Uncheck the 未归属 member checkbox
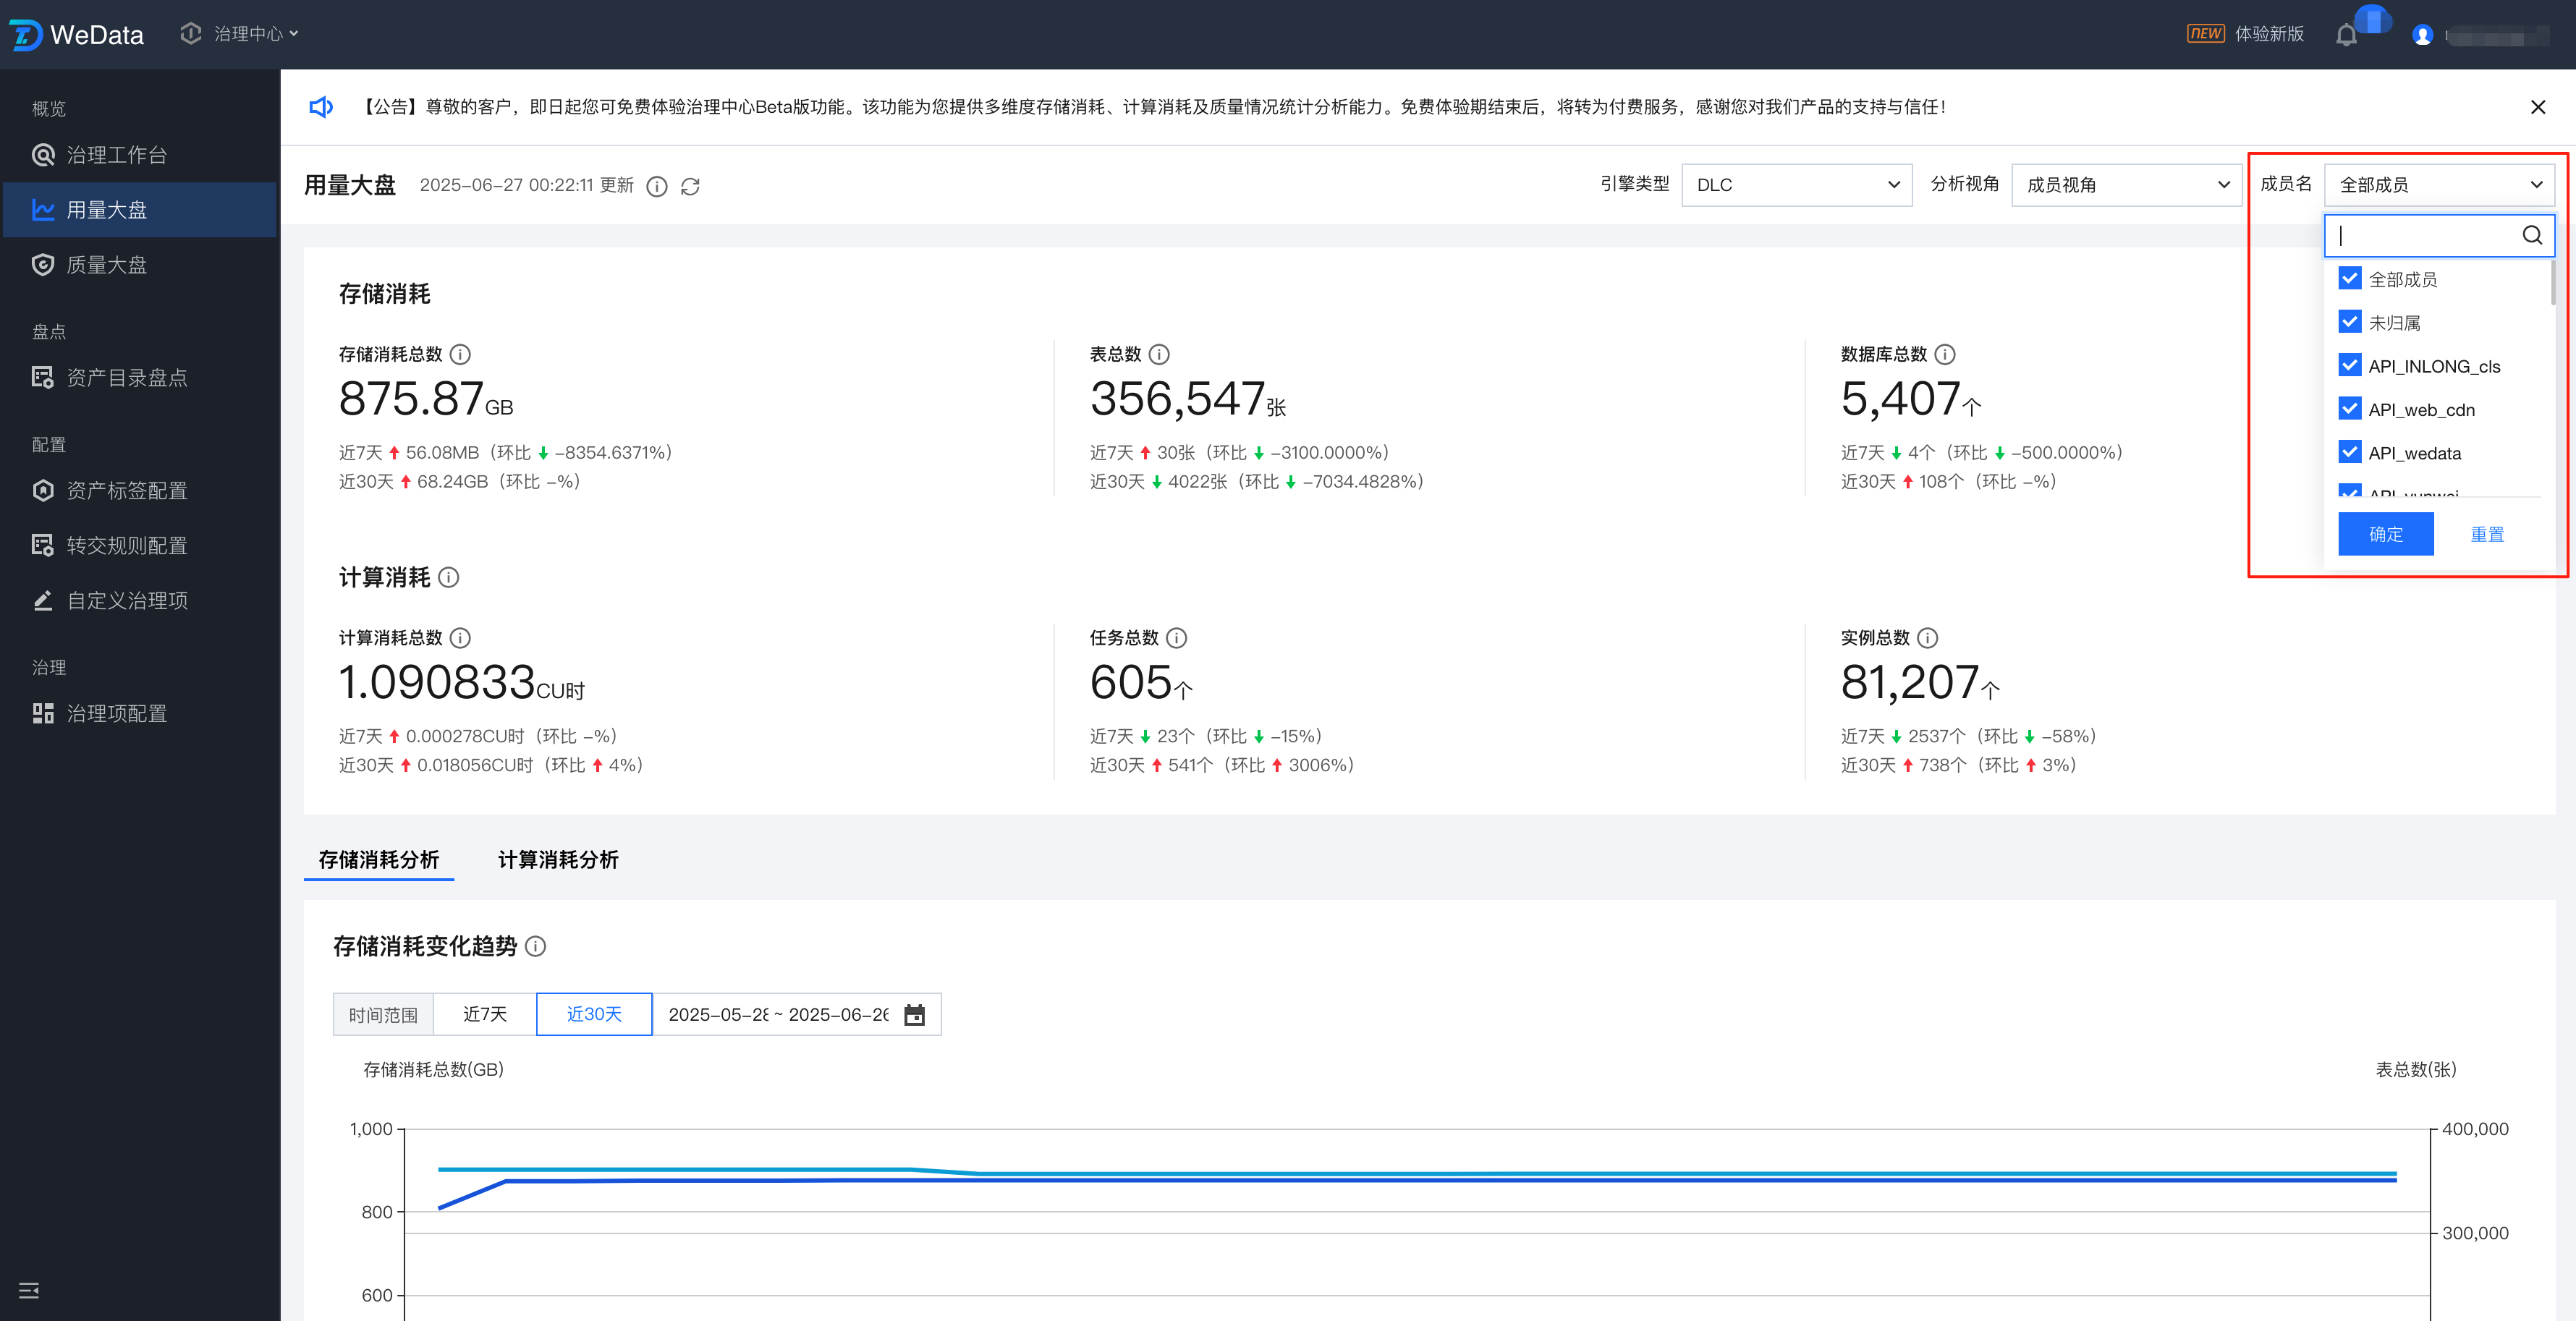This screenshot has height=1321, width=2576. [2350, 322]
